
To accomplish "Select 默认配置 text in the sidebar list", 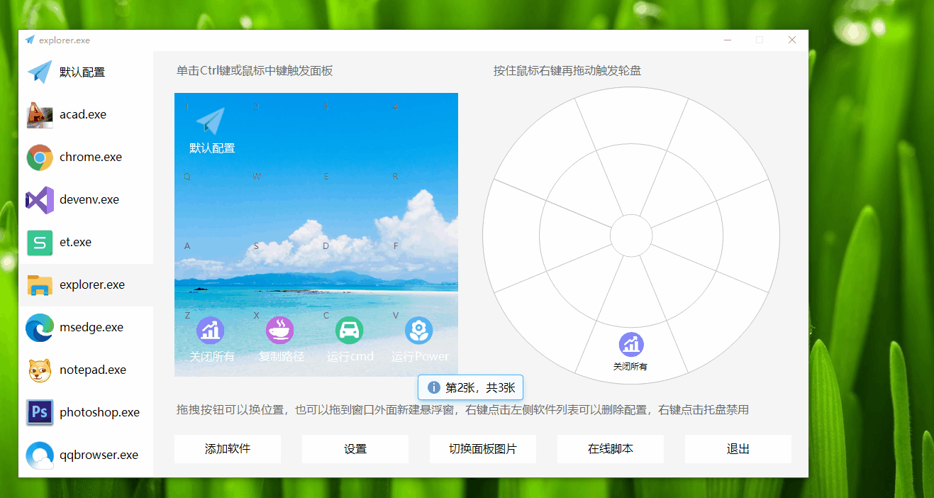I will tap(82, 72).
